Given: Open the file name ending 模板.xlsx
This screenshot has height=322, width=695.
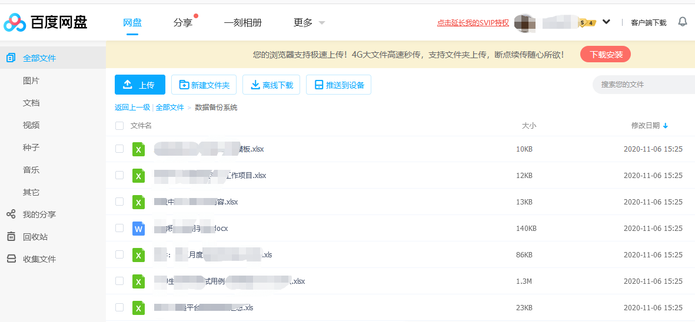Looking at the screenshot, I should click(209, 149).
